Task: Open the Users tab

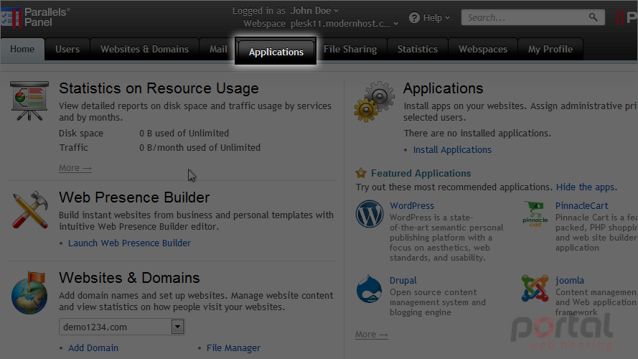Action: tap(67, 50)
